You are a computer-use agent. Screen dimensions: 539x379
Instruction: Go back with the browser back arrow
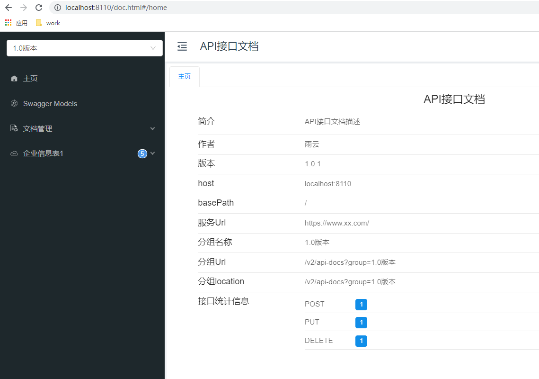(9, 8)
